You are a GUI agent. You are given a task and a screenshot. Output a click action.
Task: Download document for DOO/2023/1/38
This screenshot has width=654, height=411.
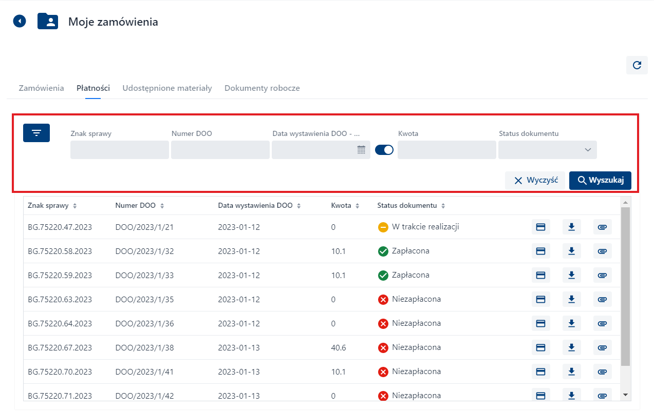tap(571, 347)
